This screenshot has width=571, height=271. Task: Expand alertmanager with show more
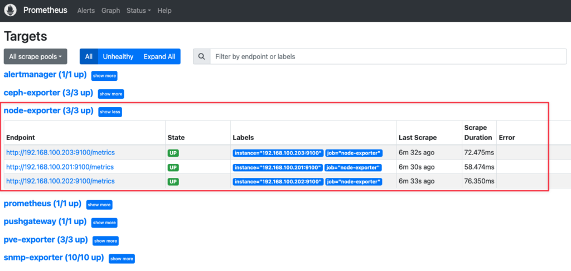pyautogui.click(x=104, y=76)
